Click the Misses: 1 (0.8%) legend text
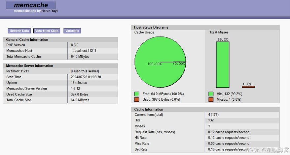Viewport: 290px width, 155px height. click(x=229, y=100)
